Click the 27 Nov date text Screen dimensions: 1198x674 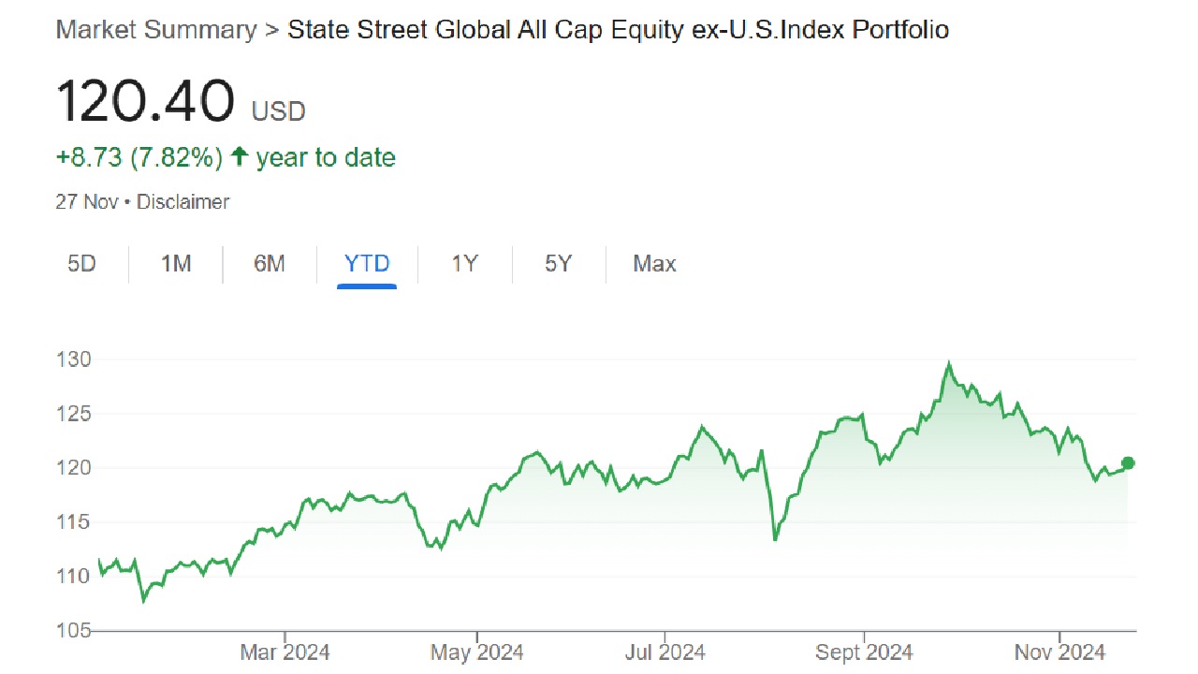[87, 201]
